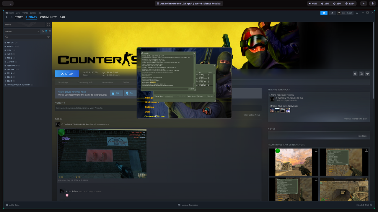Open the crate screenshot with green circle
378x212 pixels.
(x=293, y=162)
